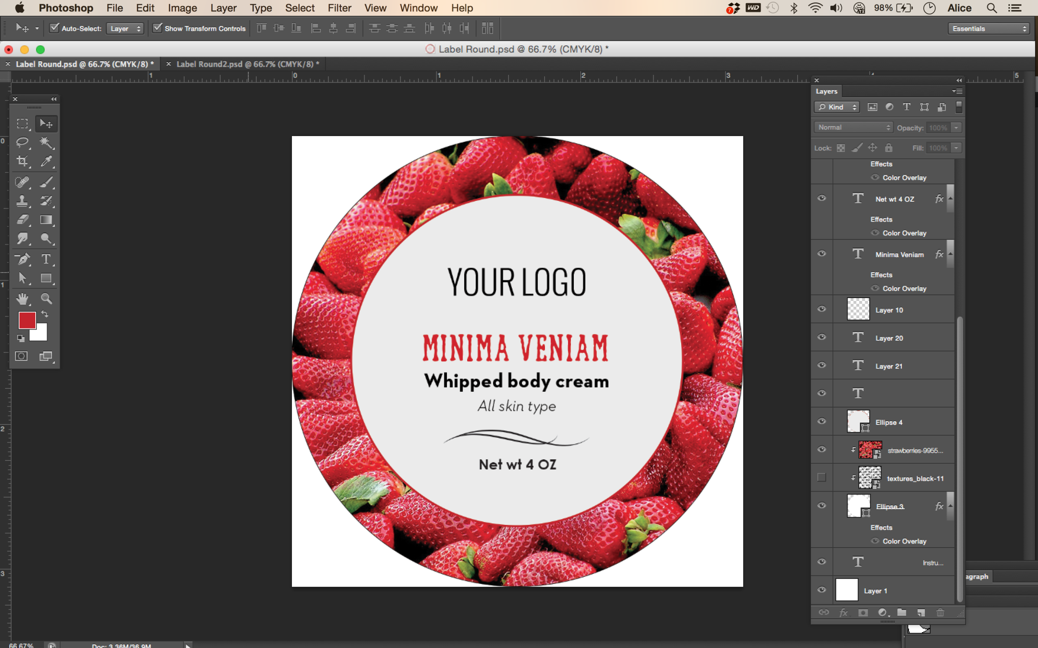The image size is (1038, 648).
Task: Show the textures_black-11 layer
Action: tap(821, 477)
